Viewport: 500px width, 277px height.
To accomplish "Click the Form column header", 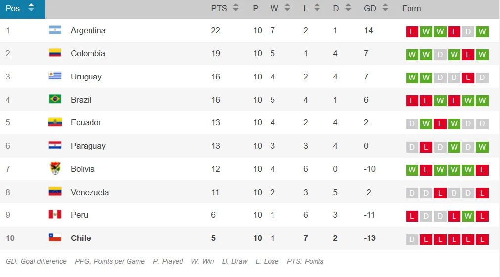I will (411, 8).
